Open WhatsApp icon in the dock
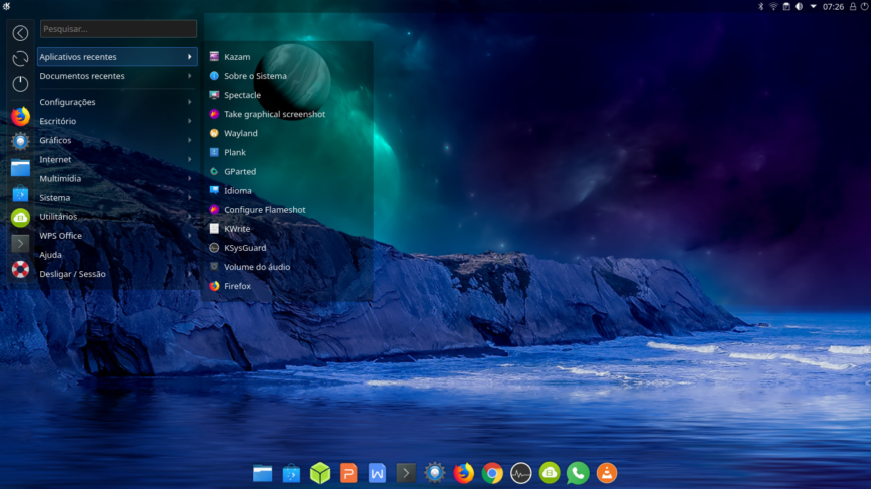The height and width of the screenshot is (489, 871). coord(578,473)
